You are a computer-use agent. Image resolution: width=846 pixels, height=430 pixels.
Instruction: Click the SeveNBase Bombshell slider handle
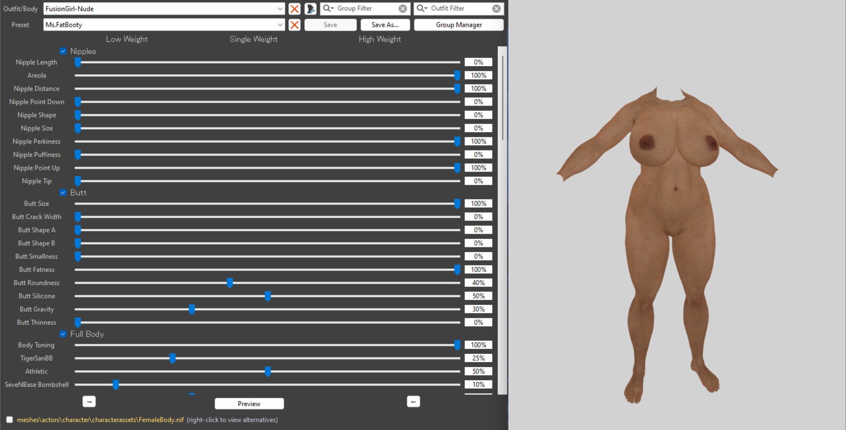tap(115, 385)
